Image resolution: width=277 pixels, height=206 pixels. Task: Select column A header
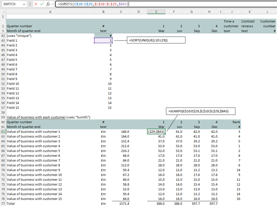point(50,12)
